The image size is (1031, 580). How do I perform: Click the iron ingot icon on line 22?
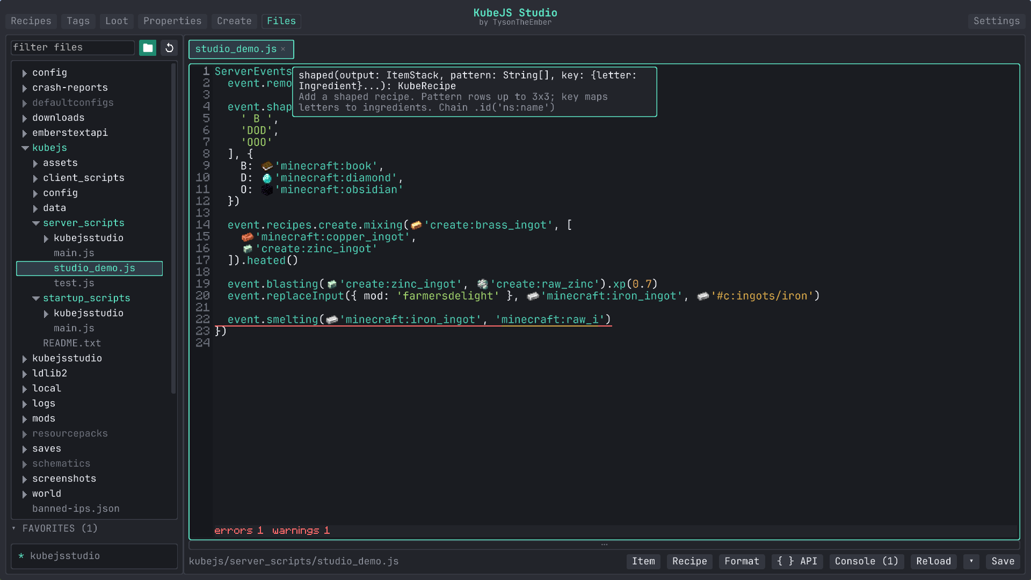coord(332,320)
